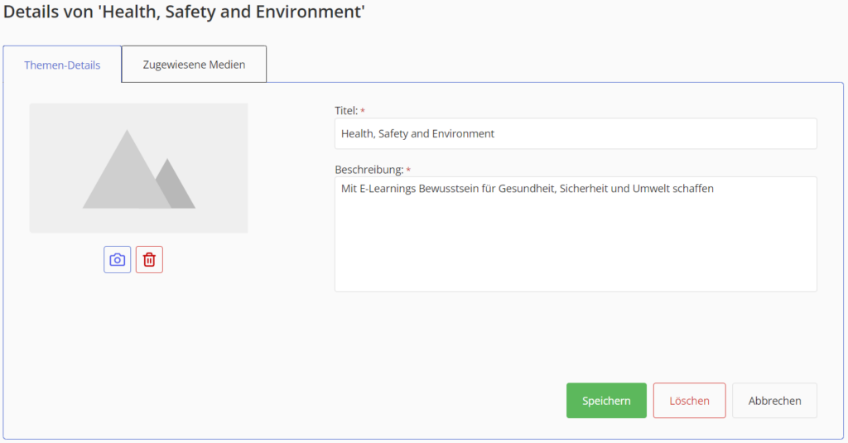
Task: Select the placeholder image preview area
Action: point(139,168)
